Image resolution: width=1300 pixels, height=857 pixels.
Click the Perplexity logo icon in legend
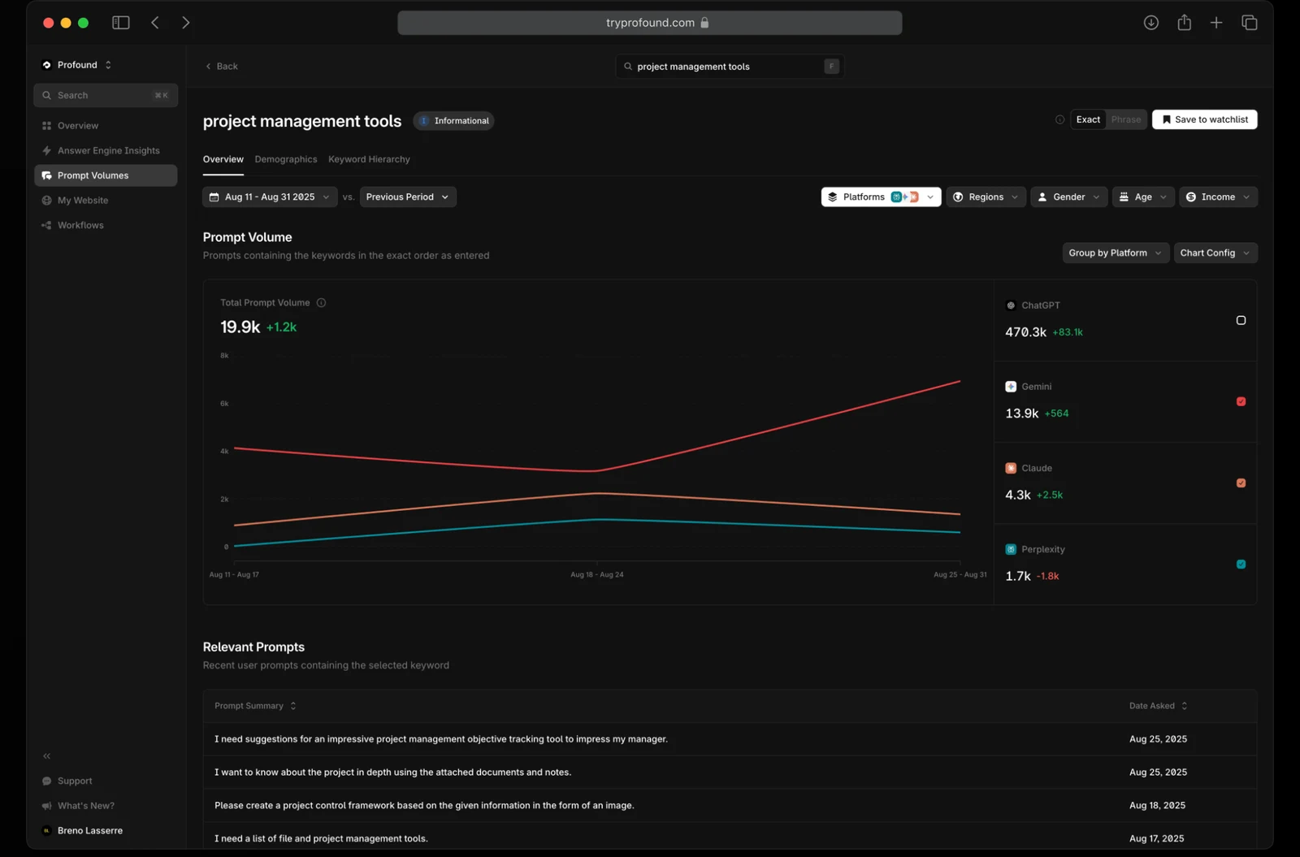tap(1011, 549)
